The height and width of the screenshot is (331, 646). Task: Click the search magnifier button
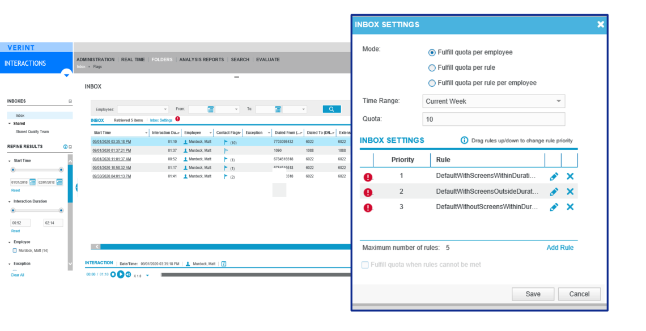point(331,109)
